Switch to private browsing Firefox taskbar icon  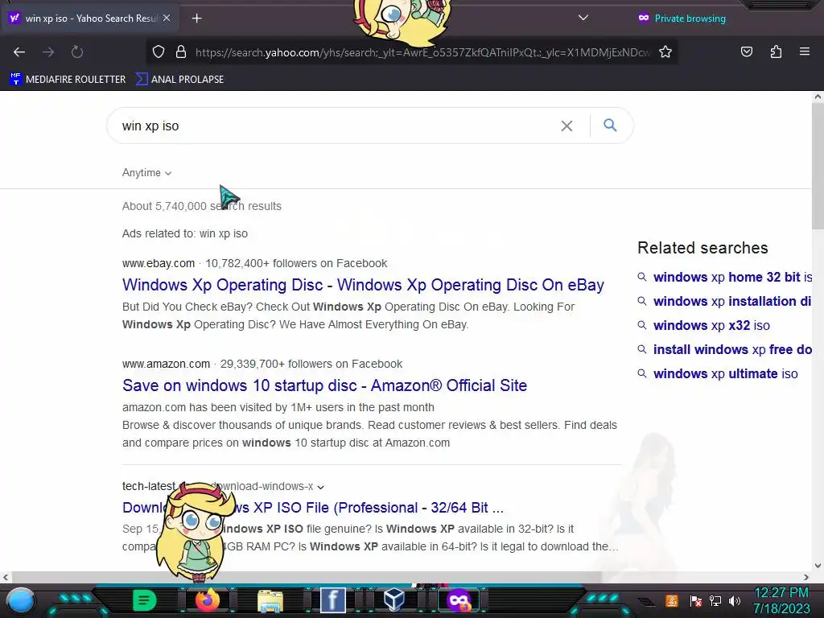(458, 600)
